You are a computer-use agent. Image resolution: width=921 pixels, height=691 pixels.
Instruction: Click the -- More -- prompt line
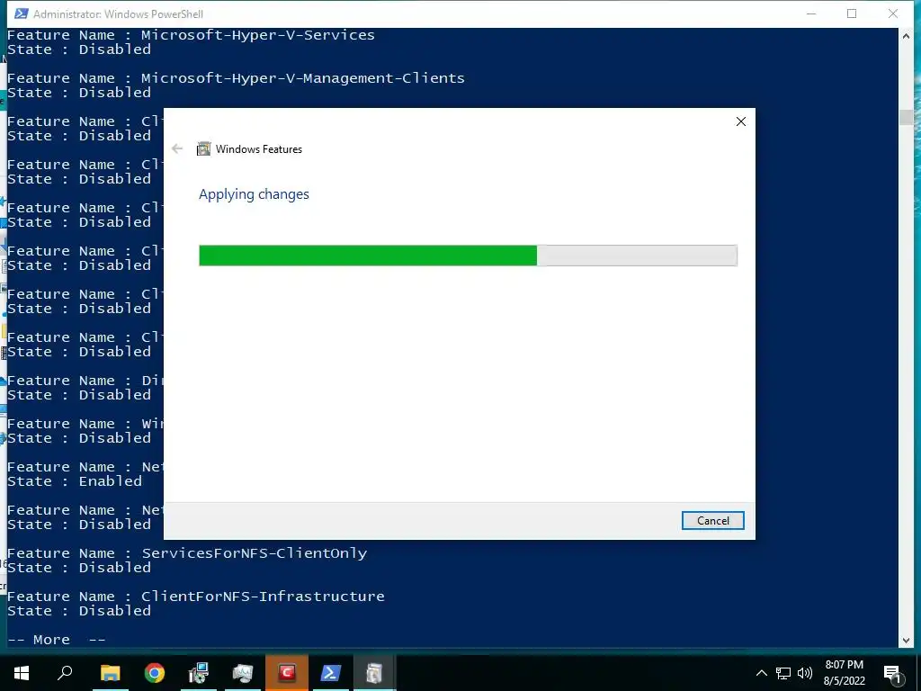(57, 640)
